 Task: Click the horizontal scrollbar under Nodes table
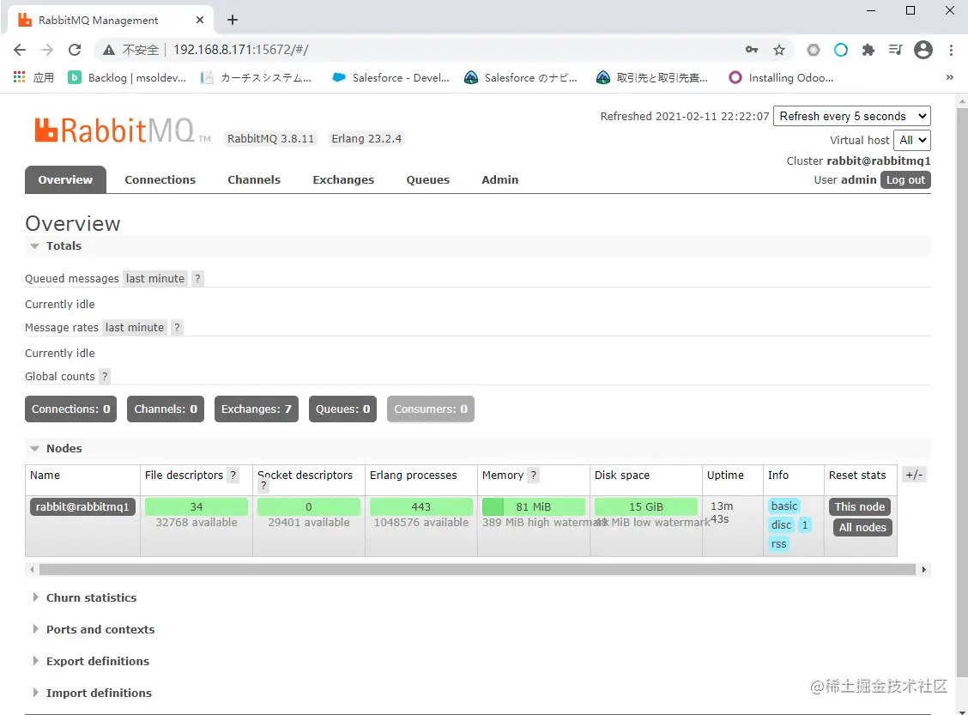pos(477,569)
